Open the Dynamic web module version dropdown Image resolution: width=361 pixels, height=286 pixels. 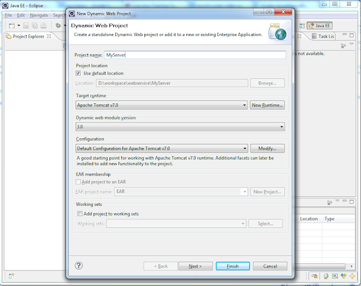(180, 127)
